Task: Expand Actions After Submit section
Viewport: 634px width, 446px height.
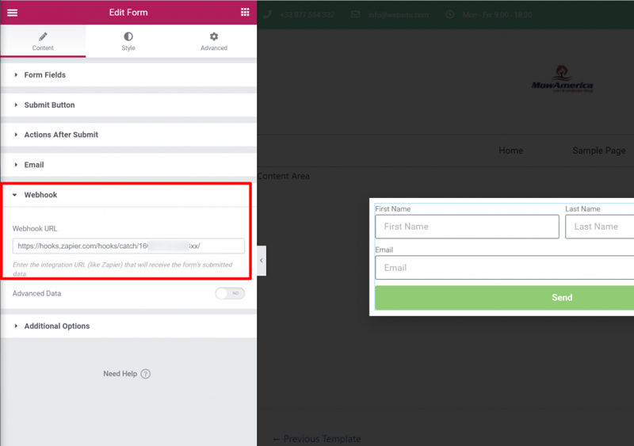Action: pyautogui.click(x=128, y=135)
